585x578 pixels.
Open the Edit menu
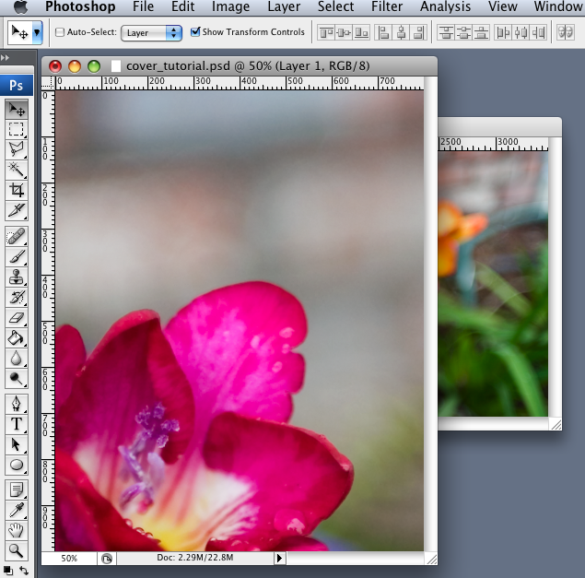[182, 6]
